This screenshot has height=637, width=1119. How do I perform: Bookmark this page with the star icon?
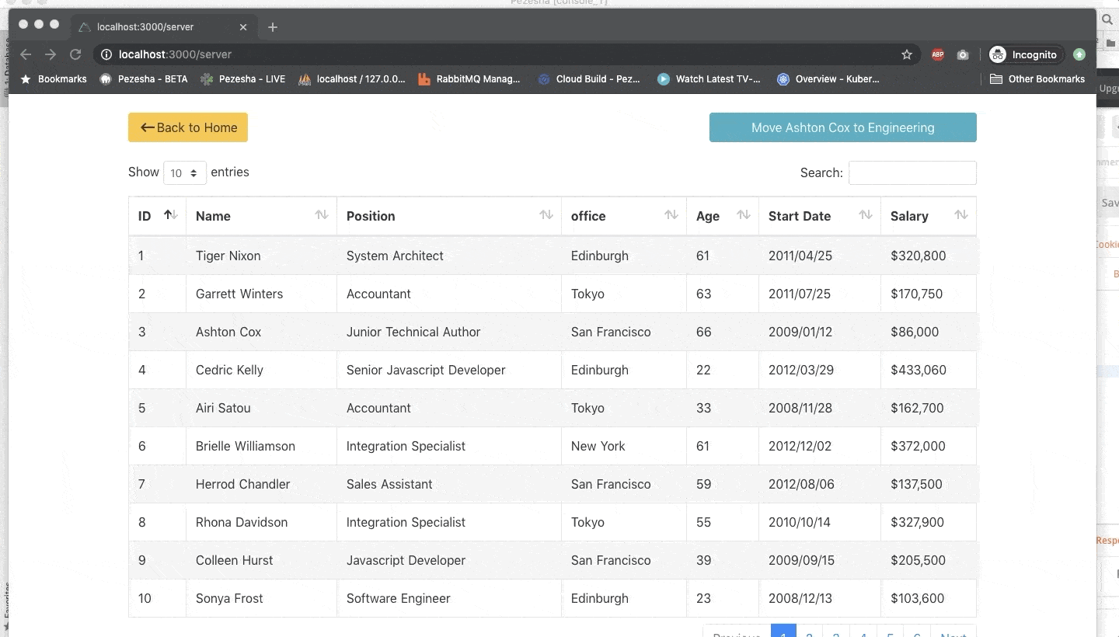coord(907,54)
